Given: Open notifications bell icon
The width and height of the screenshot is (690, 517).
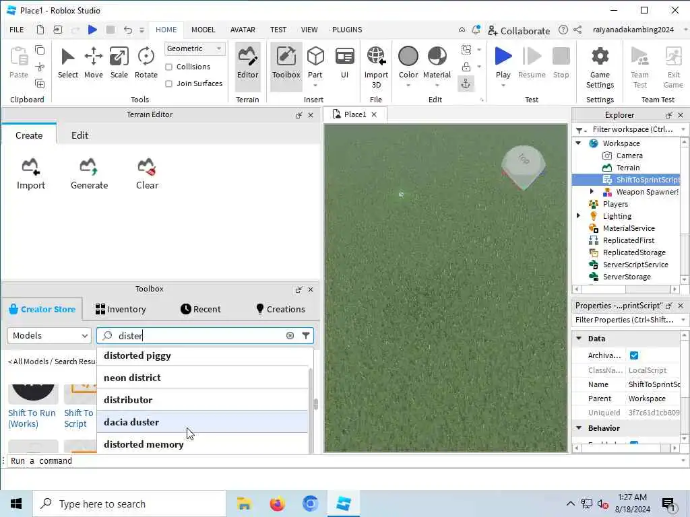Looking at the screenshot, I should tap(476, 30).
